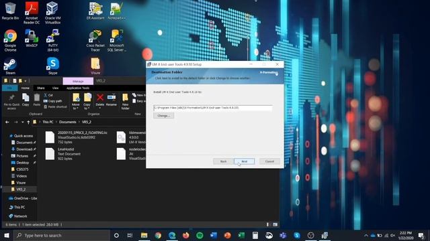Click the Change... button in setup

(164, 116)
